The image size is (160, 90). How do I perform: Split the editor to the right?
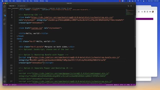point(131,6)
